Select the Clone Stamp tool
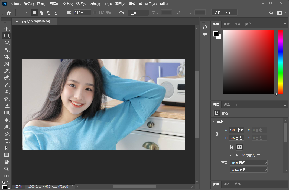Viewport: 289px width, 190px height. (x=7, y=92)
